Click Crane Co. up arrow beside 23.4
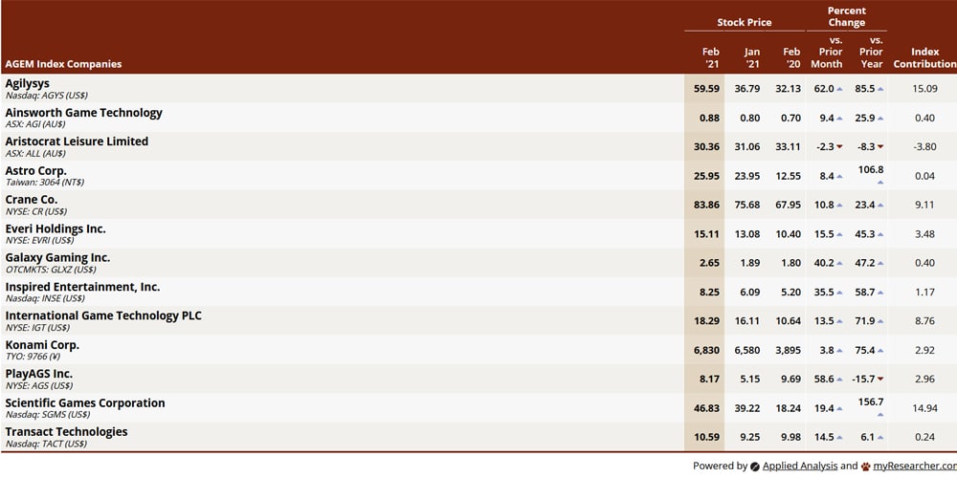 (x=880, y=206)
